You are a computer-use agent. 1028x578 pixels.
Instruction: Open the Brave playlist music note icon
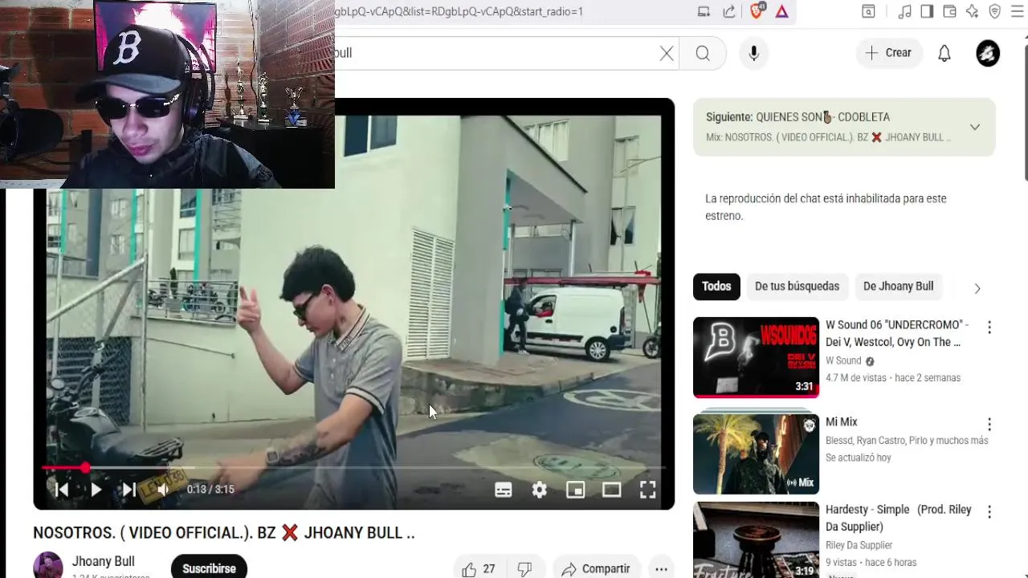(x=904, y=11)
